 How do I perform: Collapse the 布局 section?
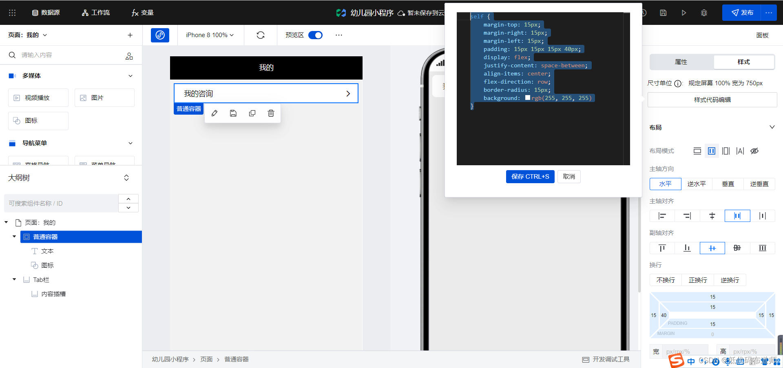point(772,127)
